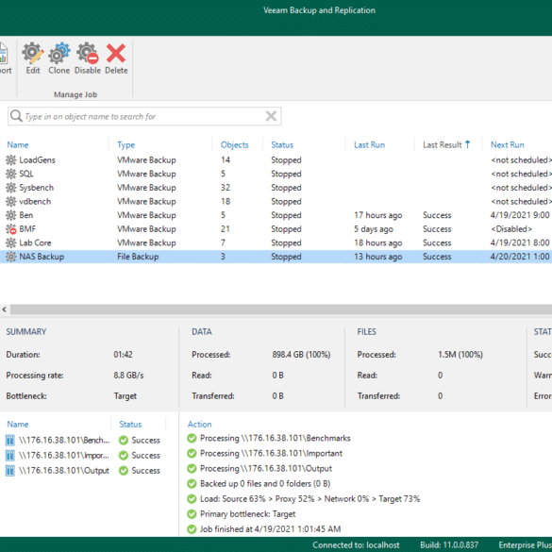Image resolution: width=552 pixels, height=552 pixels.
Task: Click the horizontal scrollbar track
Action: click(281, 309)
